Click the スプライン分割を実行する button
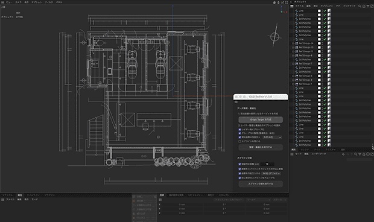Viewport: 374px width, 222px height. click(261, 184)
